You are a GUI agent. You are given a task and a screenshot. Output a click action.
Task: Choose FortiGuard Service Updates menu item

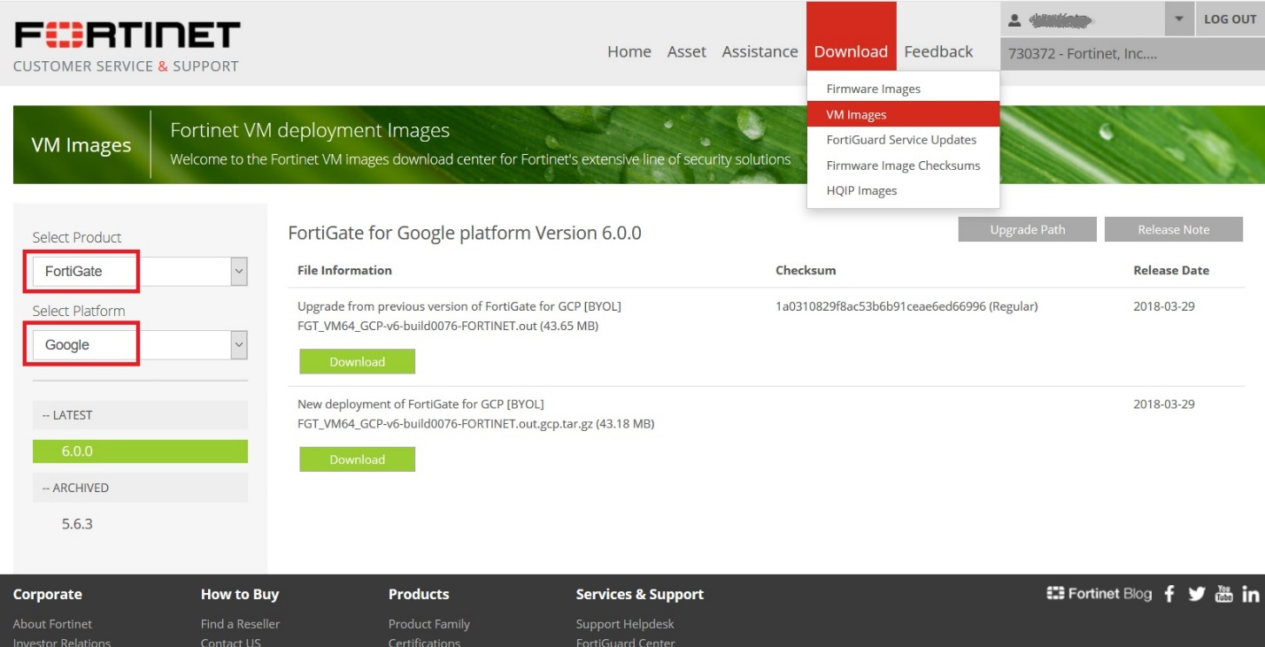[901, 140]
